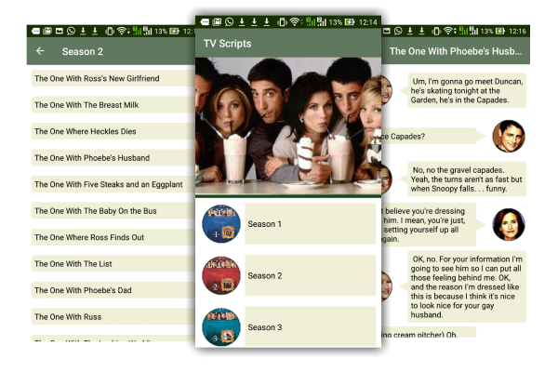Tap message notification icon in center status bar
This screenshot has height=372, width=558.
(205, 22)
